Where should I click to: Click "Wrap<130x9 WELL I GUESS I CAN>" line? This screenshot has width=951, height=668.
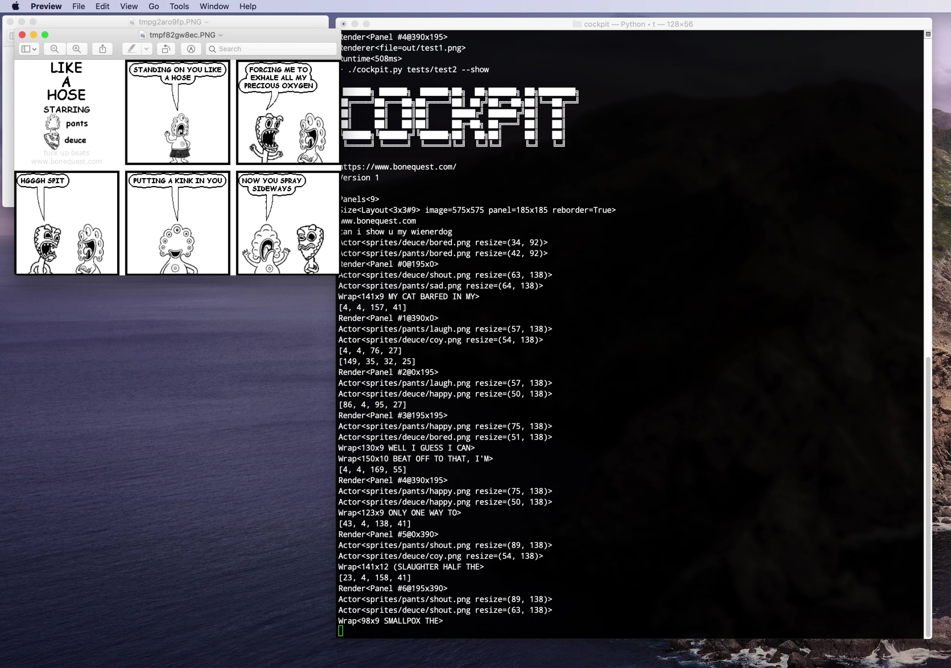[407, 448]
